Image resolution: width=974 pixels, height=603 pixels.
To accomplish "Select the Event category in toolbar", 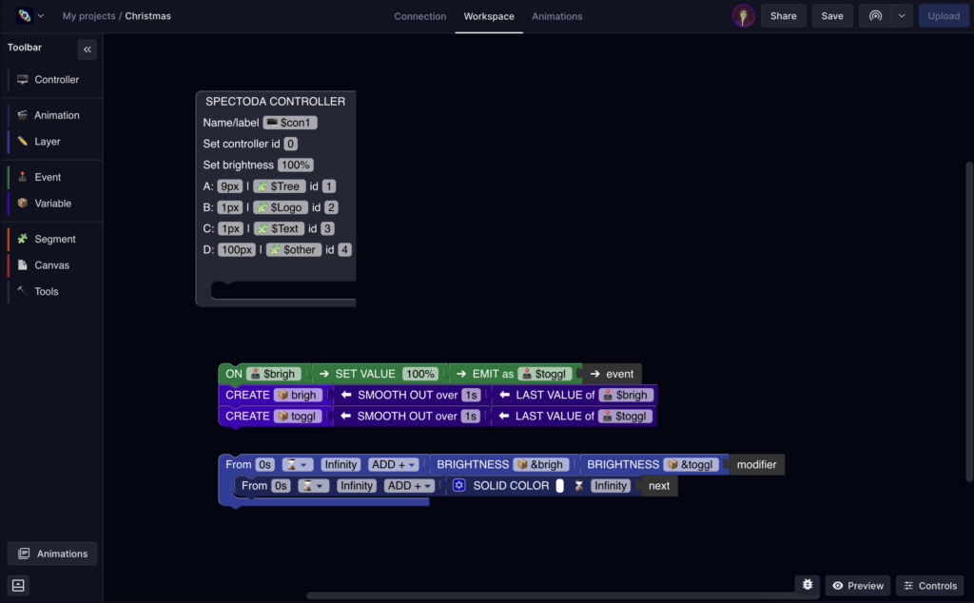I will pos(48,177).
